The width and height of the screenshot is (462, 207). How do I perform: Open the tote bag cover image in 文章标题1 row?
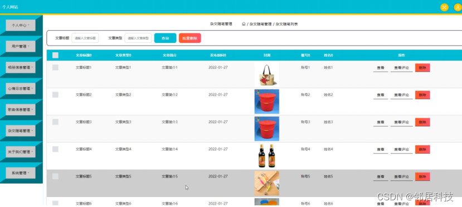[x=266, y=75]
